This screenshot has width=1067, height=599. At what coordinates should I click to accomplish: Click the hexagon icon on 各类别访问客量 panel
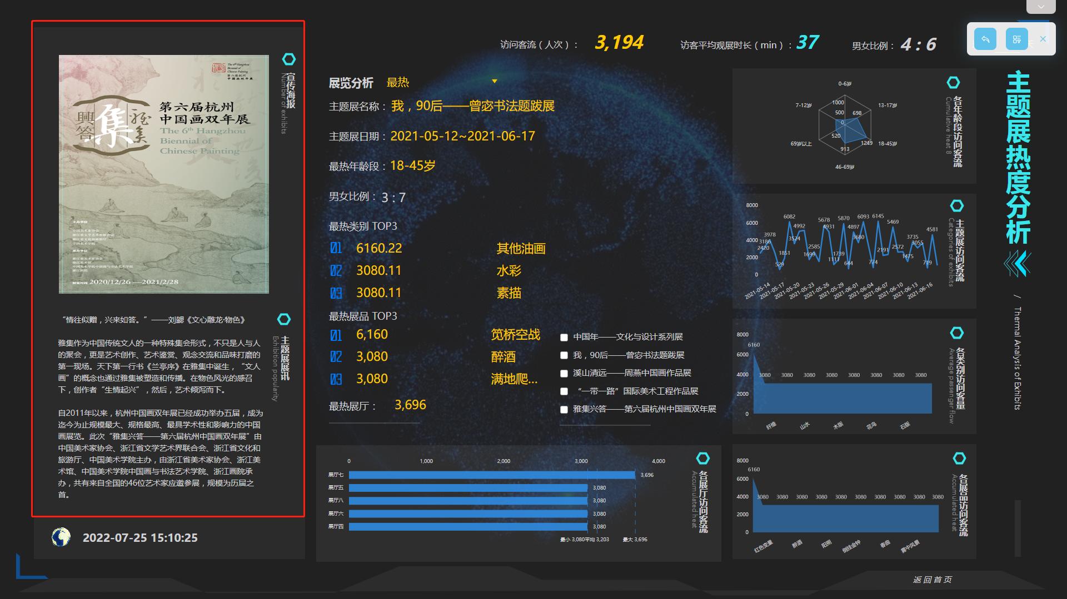tap(957, 333)
